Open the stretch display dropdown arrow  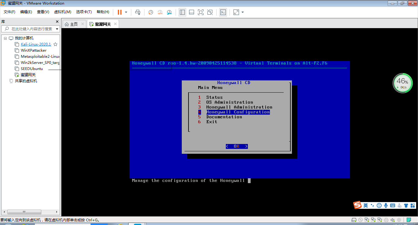pyautogui.click(x=243, y=12)
